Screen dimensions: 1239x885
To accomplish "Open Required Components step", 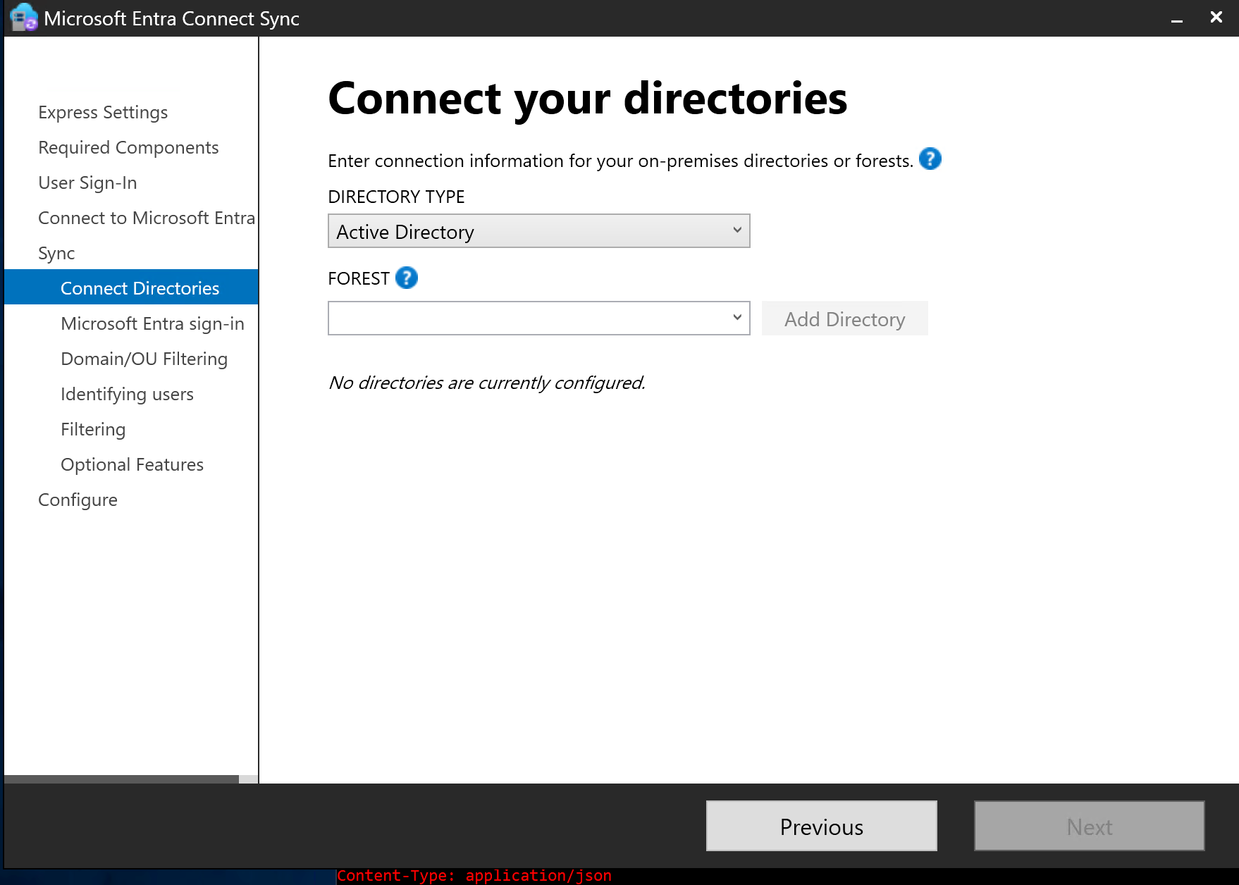I will click(128, 147).
